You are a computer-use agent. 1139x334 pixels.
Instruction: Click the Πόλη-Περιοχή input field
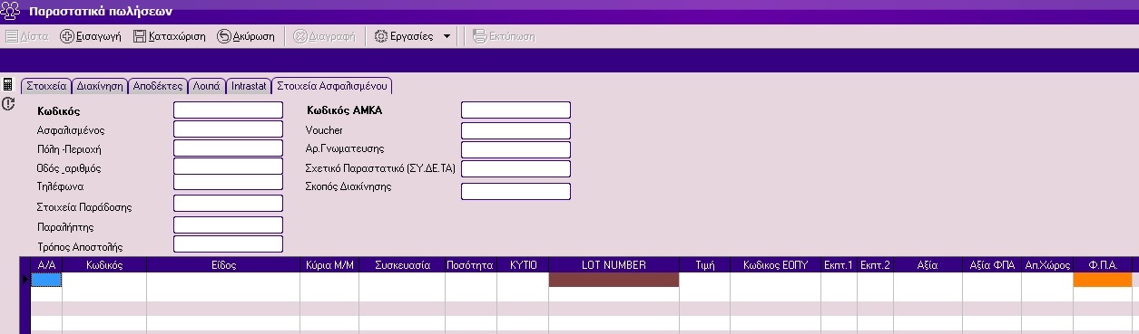point(228,148)
